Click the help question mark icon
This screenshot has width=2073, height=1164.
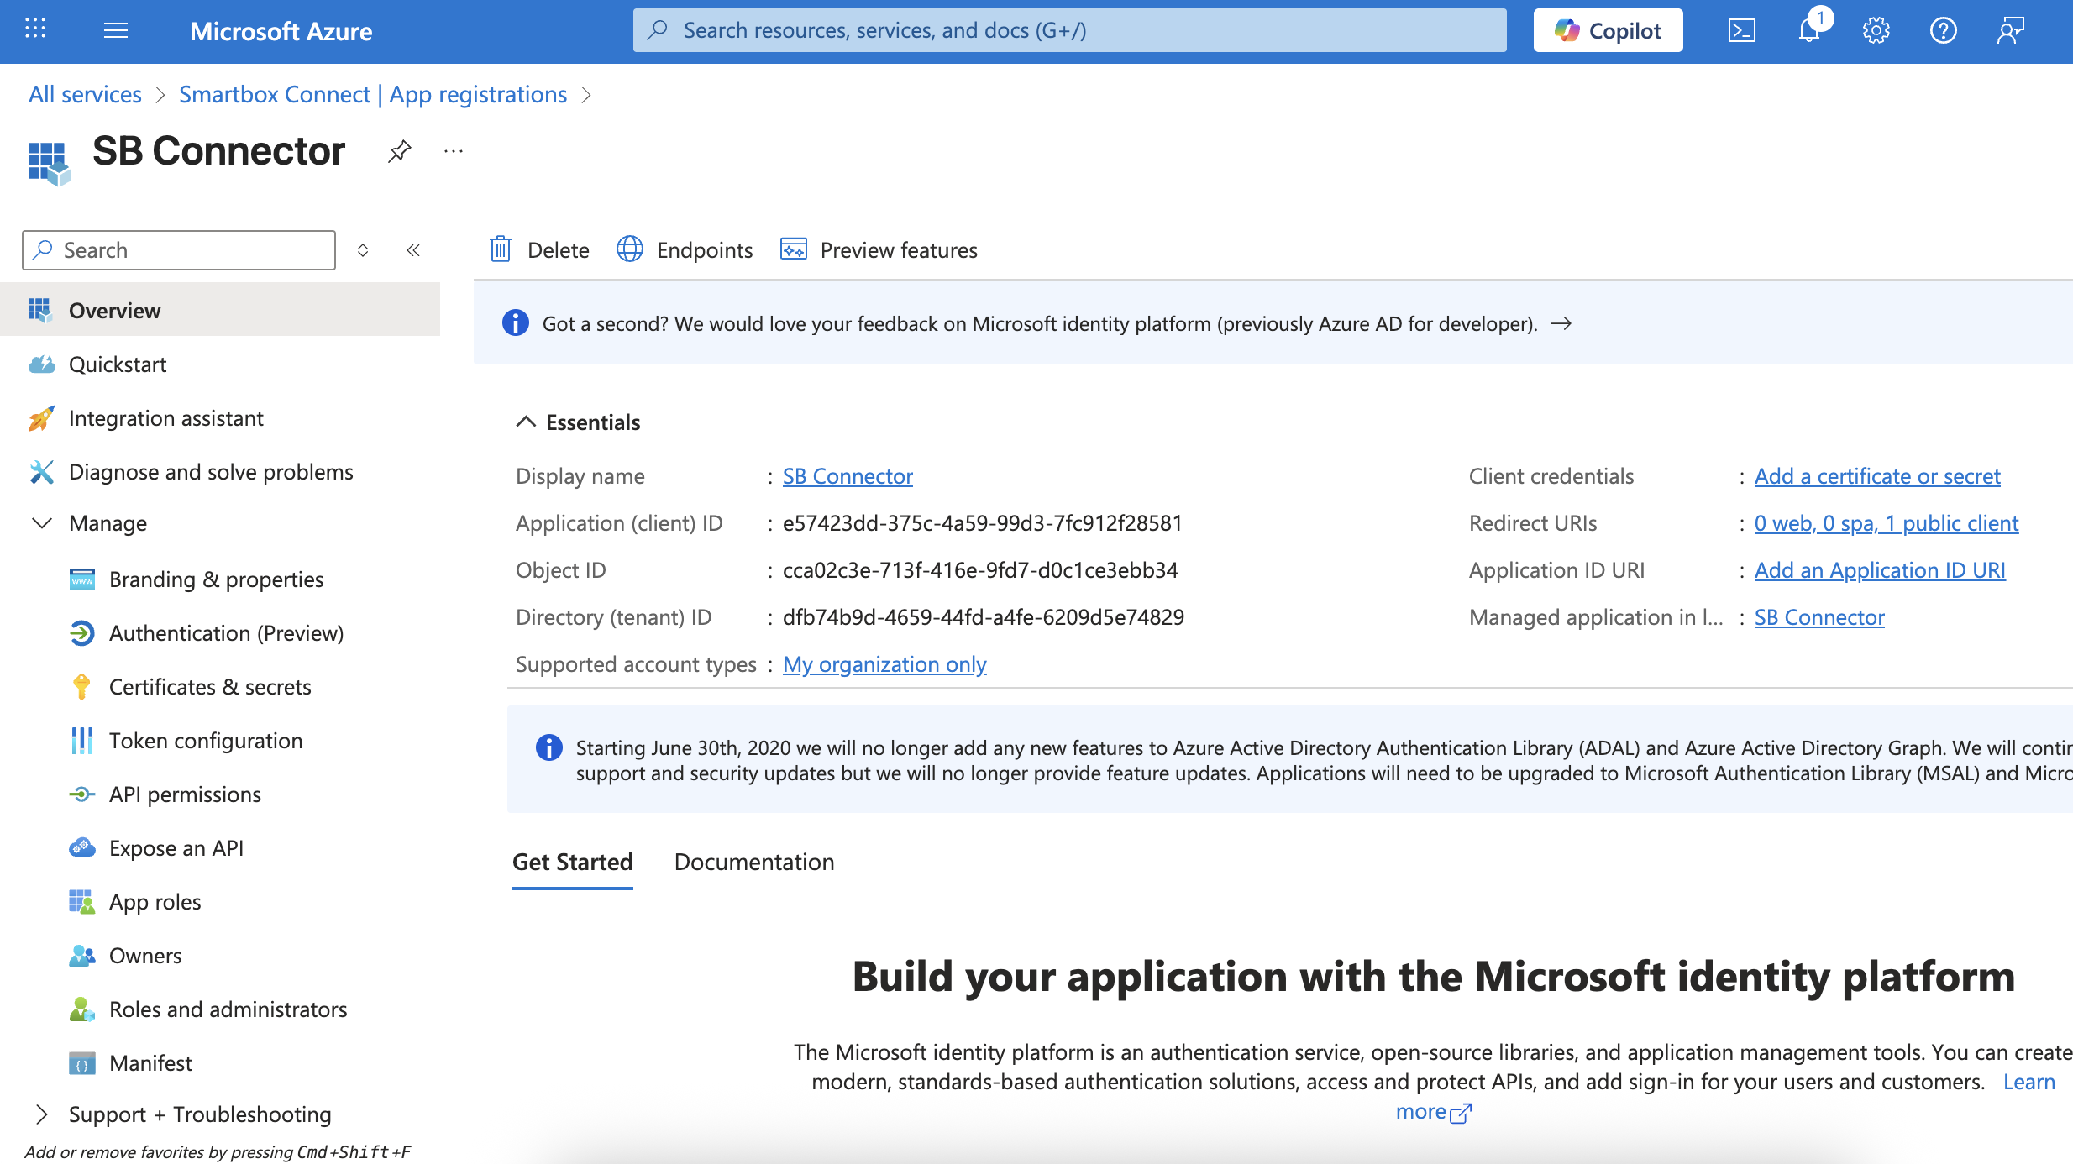(x=1943, y=31)
